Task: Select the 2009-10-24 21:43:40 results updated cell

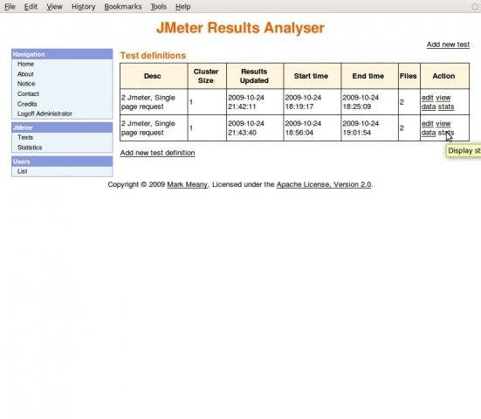Action: pyautogui.click(x=255, y=128)
